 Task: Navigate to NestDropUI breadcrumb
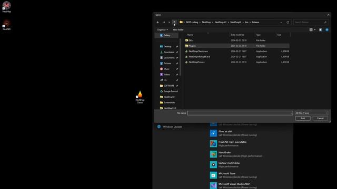point(235,22)
